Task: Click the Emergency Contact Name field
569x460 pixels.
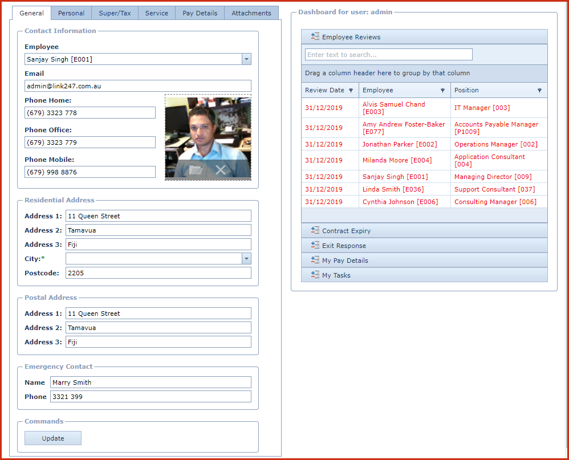Action: [151, 382]
